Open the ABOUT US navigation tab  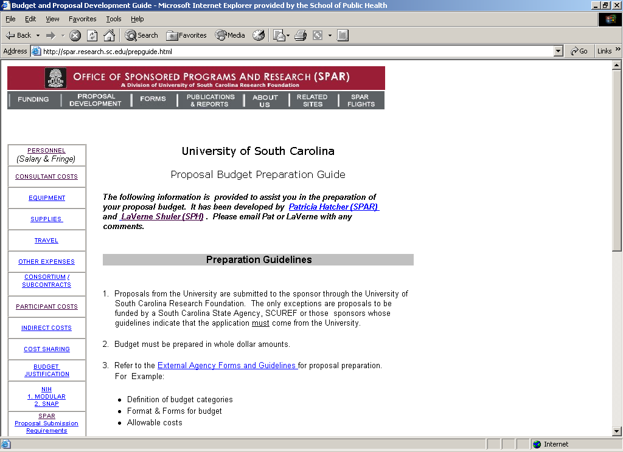[x=265, y=100]
